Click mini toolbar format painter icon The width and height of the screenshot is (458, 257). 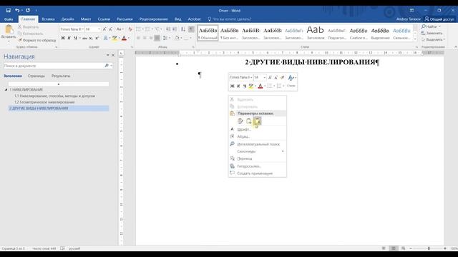click(x=282, y=78)
